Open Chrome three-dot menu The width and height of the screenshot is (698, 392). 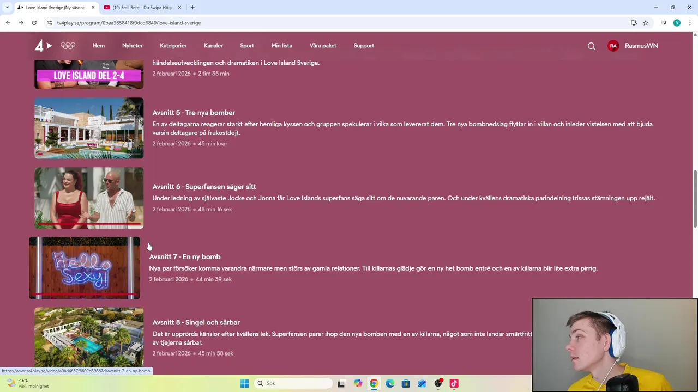click(x=690, y=23)
